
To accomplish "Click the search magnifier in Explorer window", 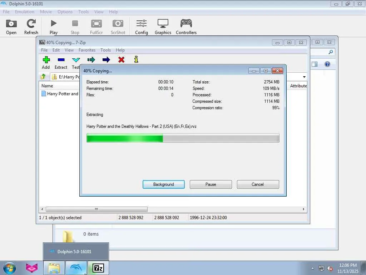I will coord(331,52).
